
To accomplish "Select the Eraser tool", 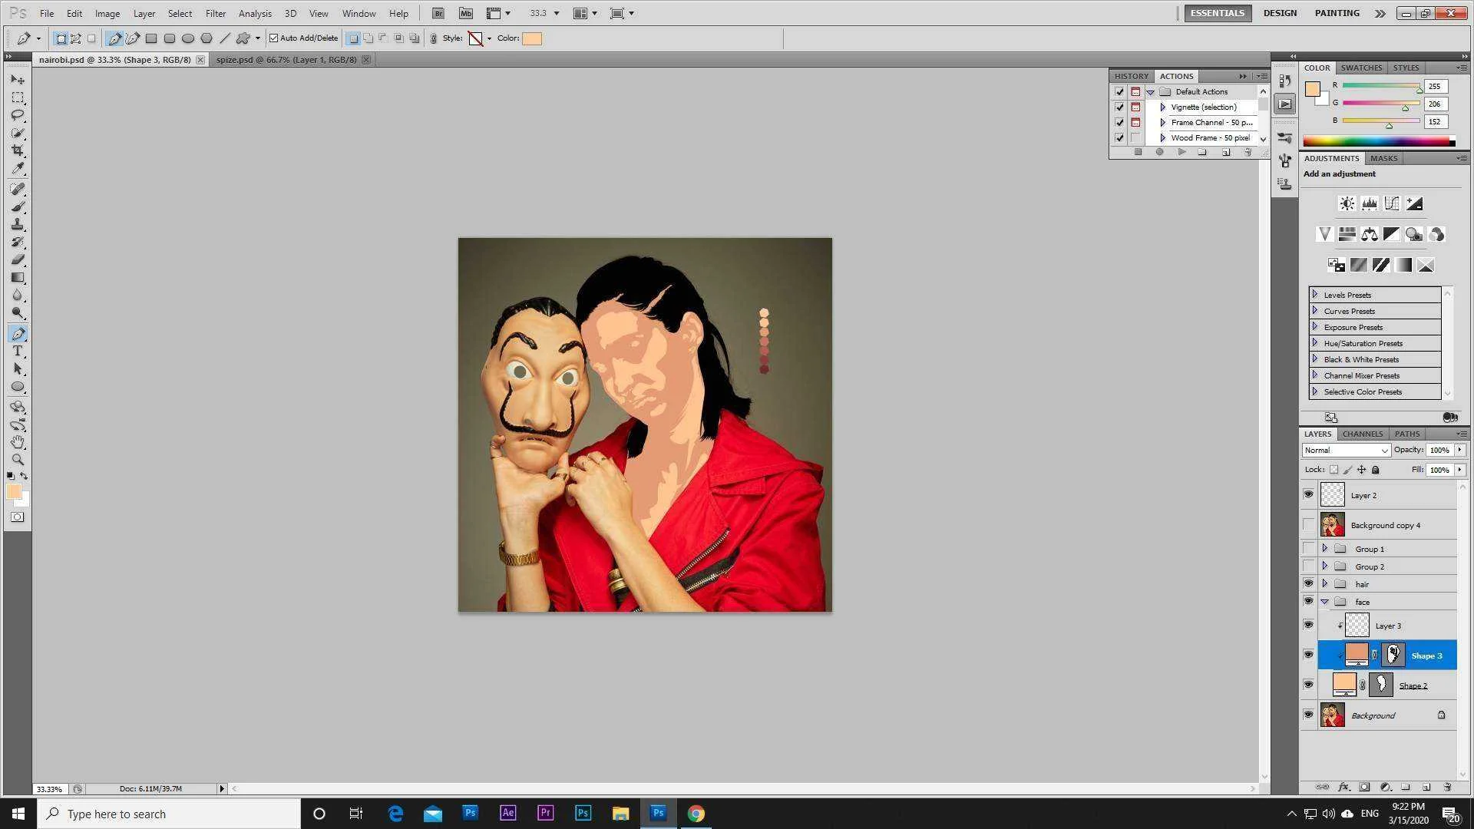I will click(x=18, y=259).
